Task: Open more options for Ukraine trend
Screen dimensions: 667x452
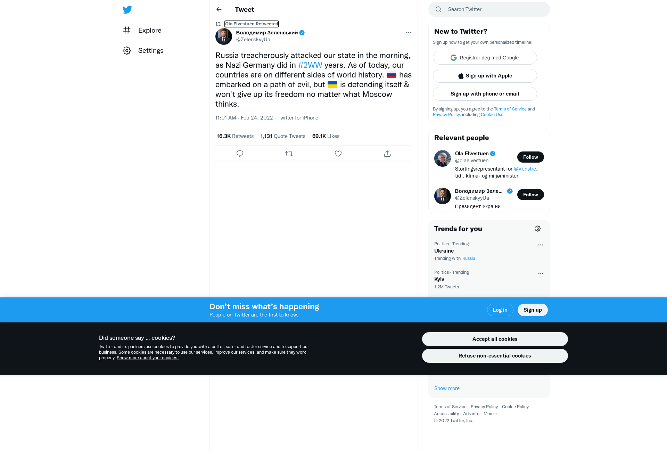Action: (541, 245)
